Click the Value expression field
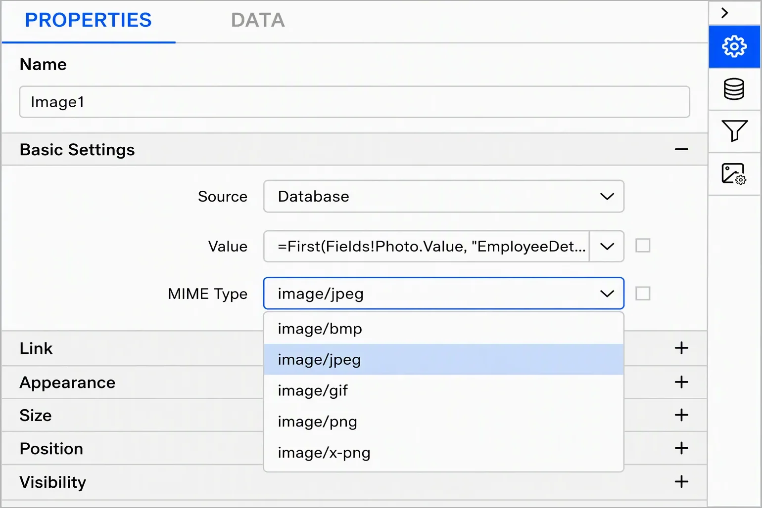 (x=427, y=246)
